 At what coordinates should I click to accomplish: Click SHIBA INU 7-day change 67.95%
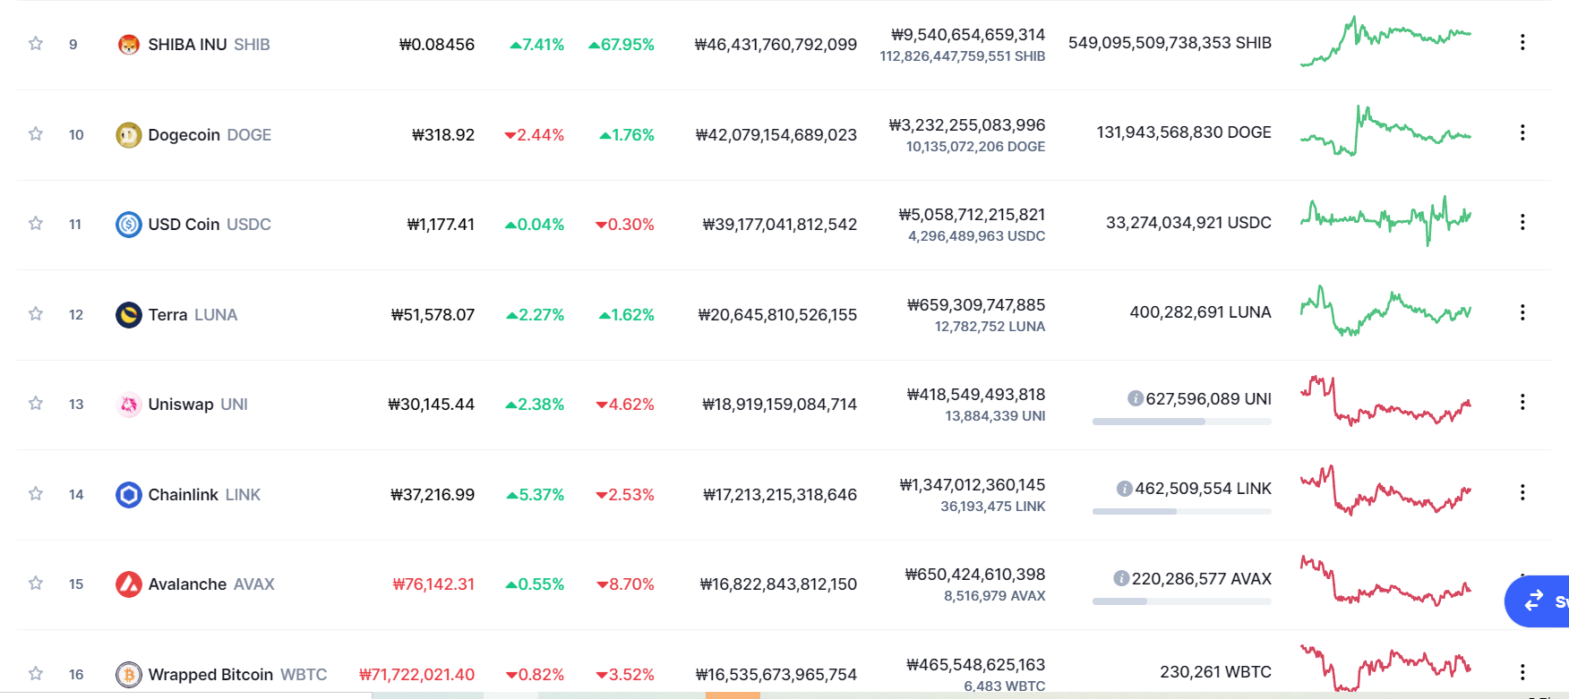(x=622, y=45)
